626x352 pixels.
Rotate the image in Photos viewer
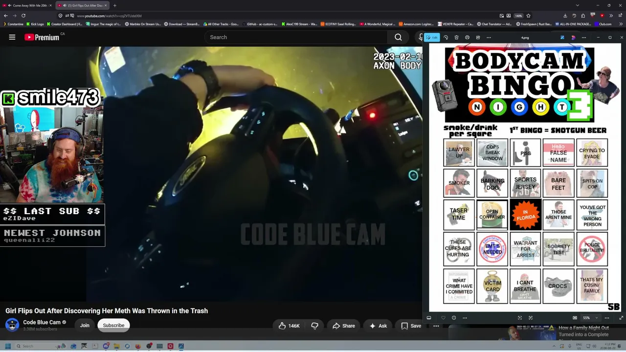coord(446,38)
